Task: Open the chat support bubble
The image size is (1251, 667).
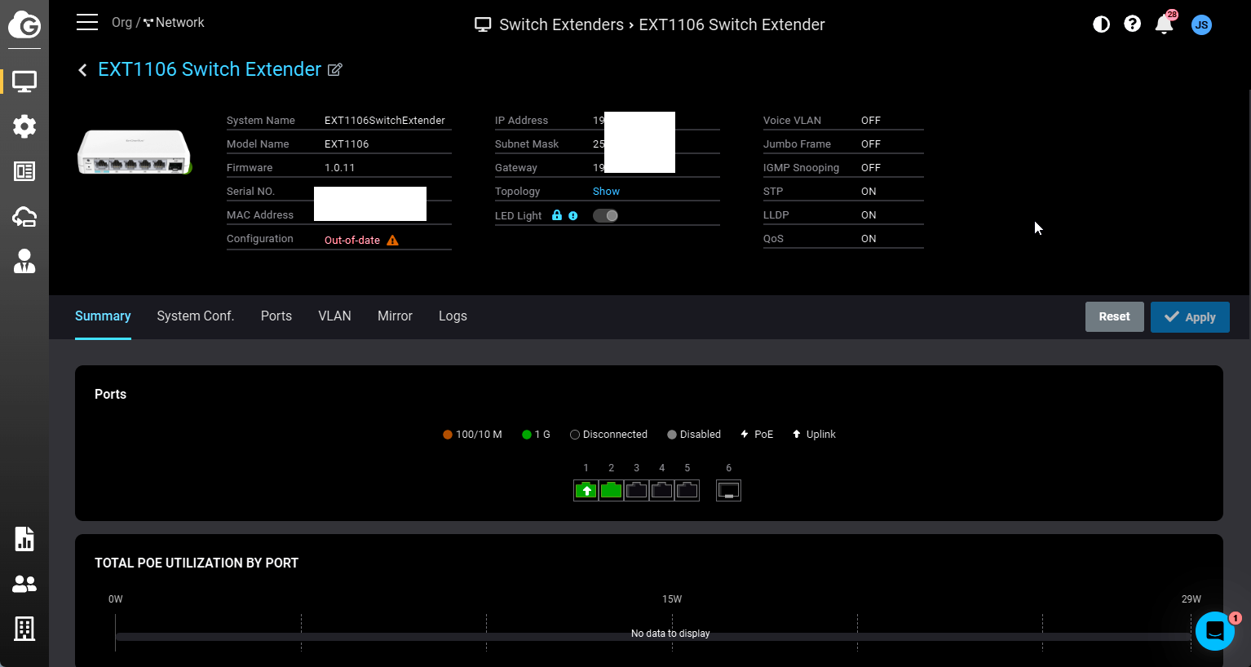Action: [1214, 631]
